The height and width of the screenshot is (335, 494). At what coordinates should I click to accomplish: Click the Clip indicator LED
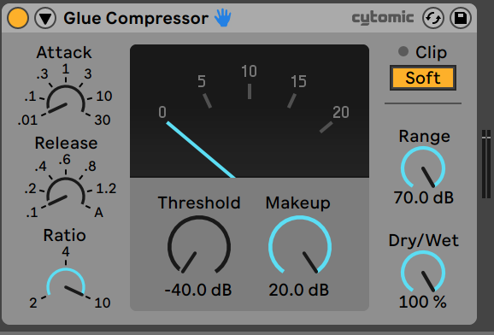pyautogui.click(x=403, y=51)
